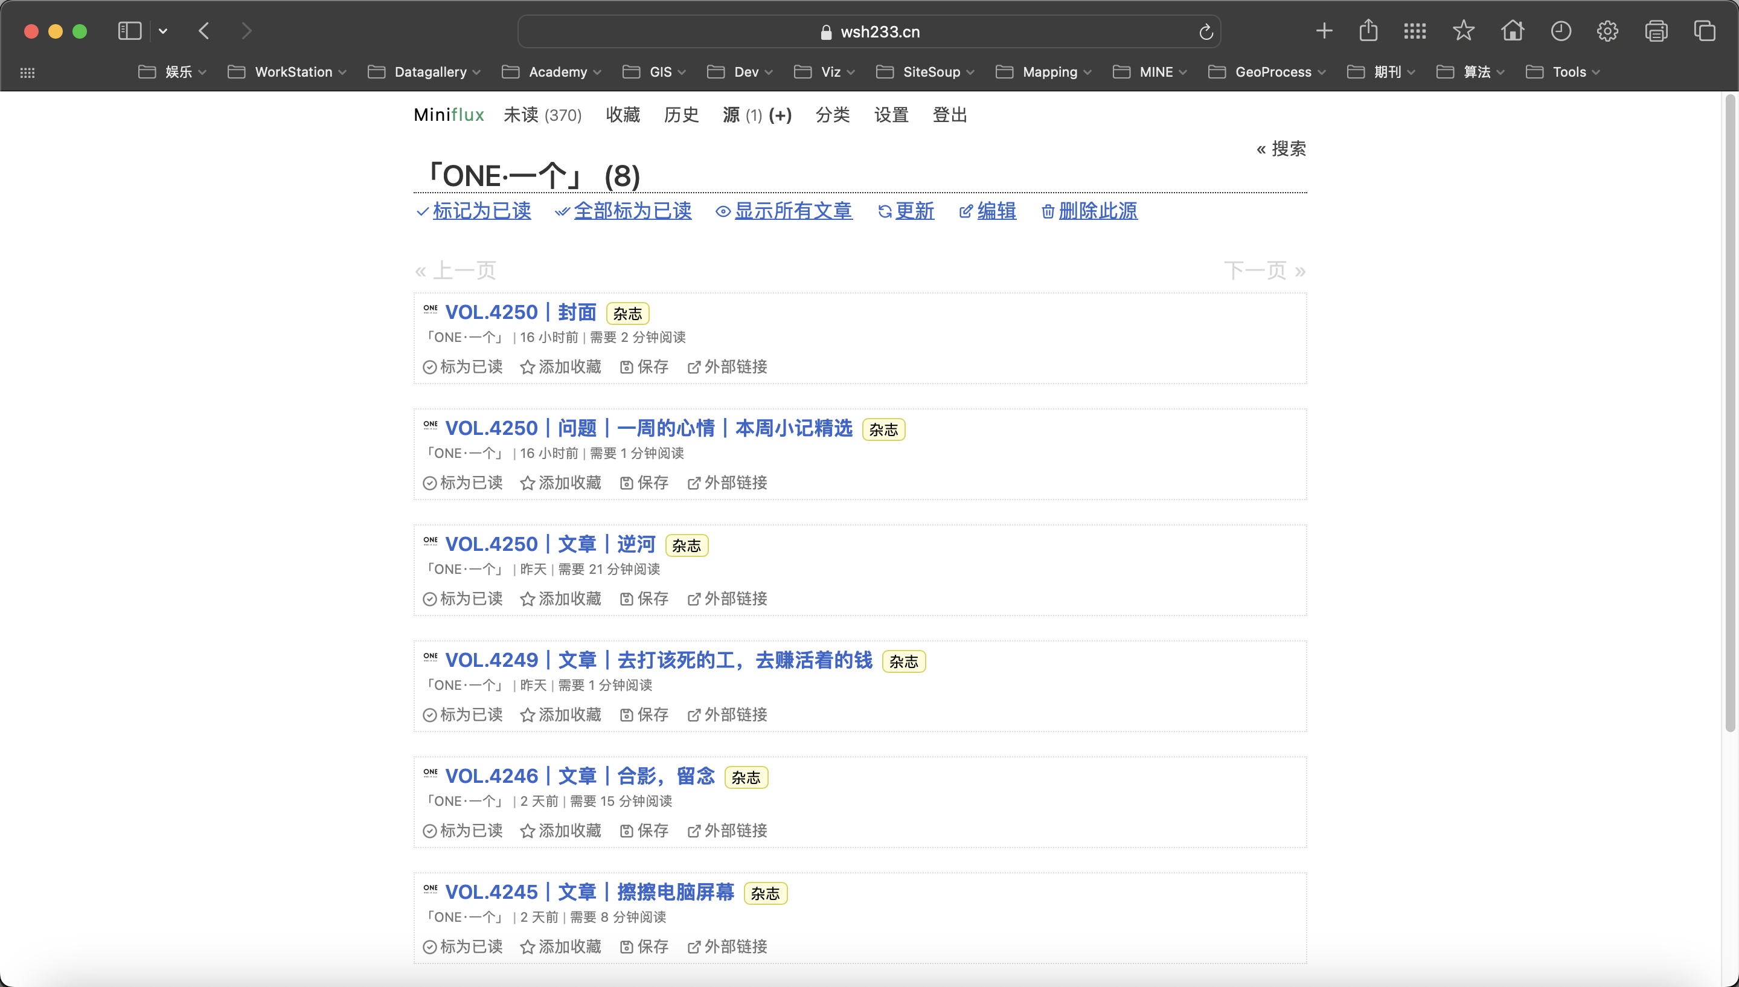The image size is (1739, 987).
Task: Open the 历史 history section
Action: coord(682,115)
